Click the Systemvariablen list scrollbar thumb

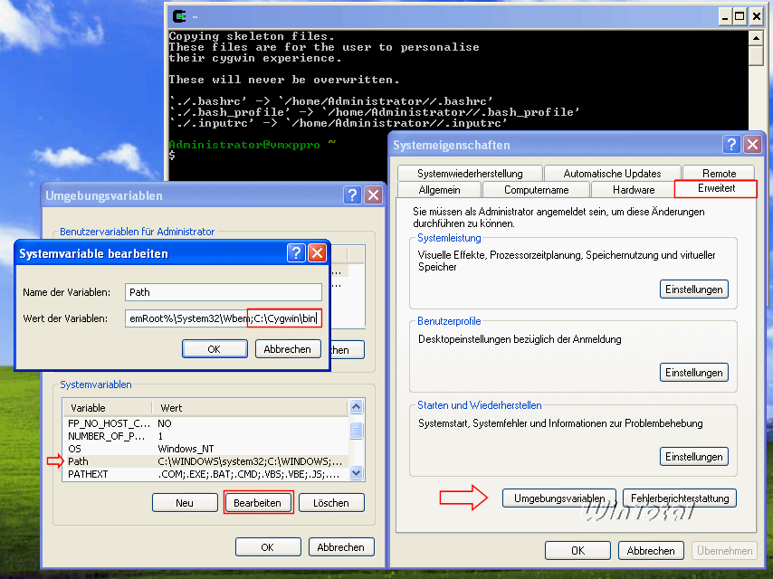pos(356,431)
